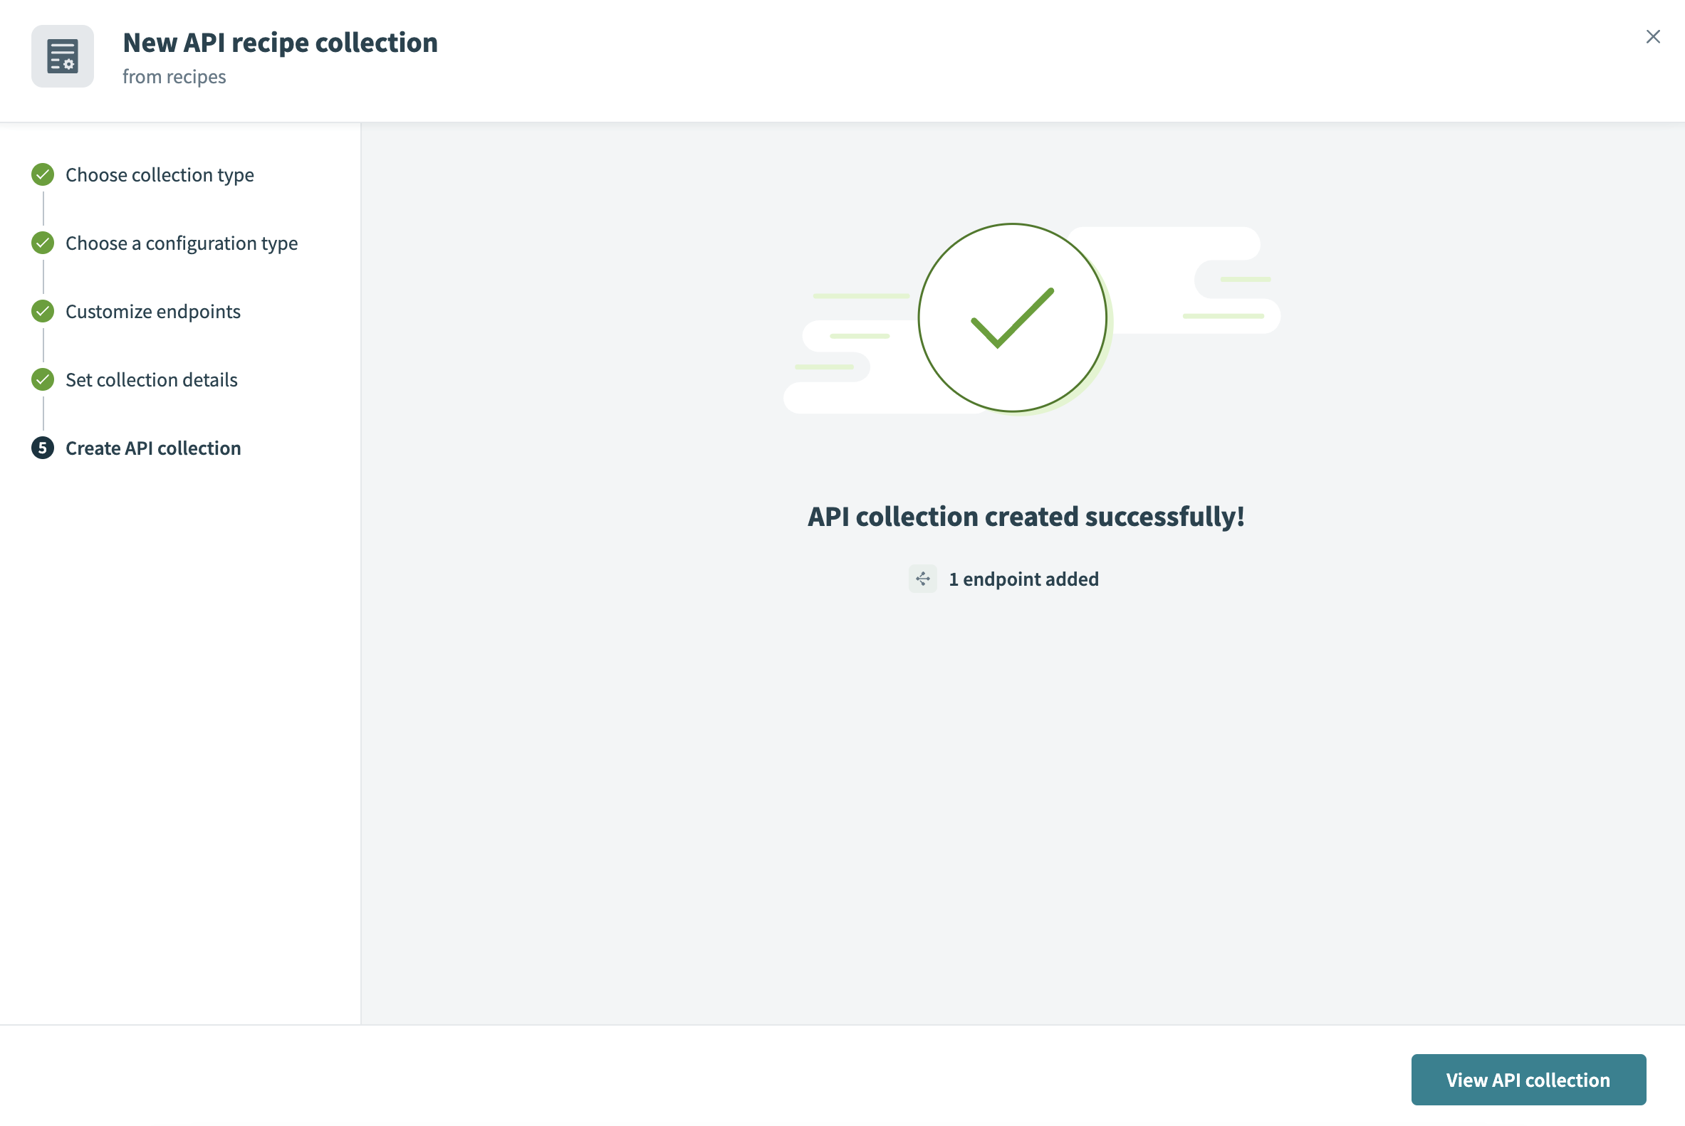Click the "from recipes" subtitle link
Screen dimensions: 1685x1126
pyautogui.click(x=174, y=76)
